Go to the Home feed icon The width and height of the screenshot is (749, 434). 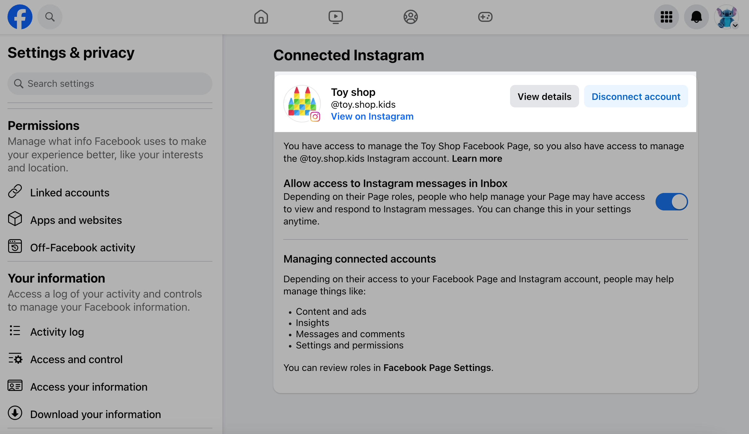pos(261,17)
